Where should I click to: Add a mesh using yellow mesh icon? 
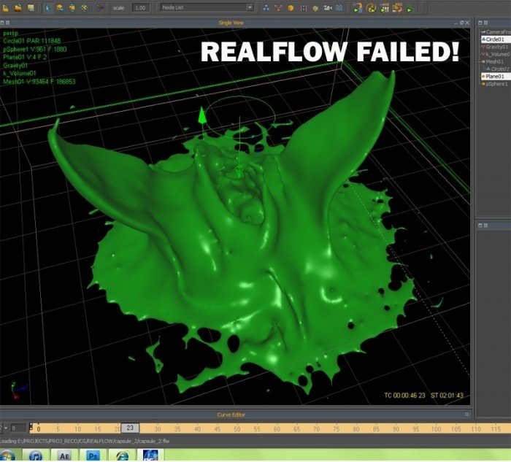pyautogui.click(x=315, y=9)
